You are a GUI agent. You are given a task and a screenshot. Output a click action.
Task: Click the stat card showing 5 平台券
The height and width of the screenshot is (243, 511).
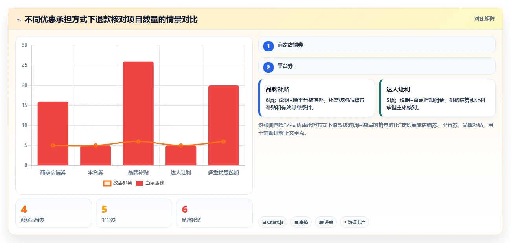click(x=134, y=213)
